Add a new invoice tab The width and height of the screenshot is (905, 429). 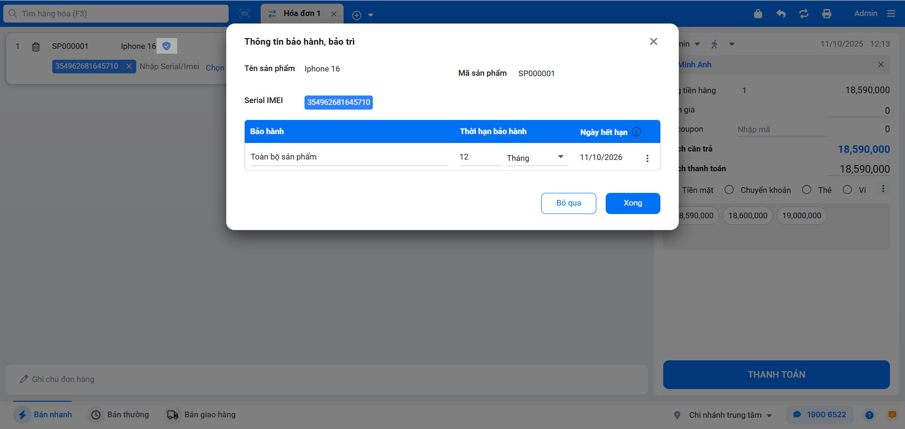357,16
